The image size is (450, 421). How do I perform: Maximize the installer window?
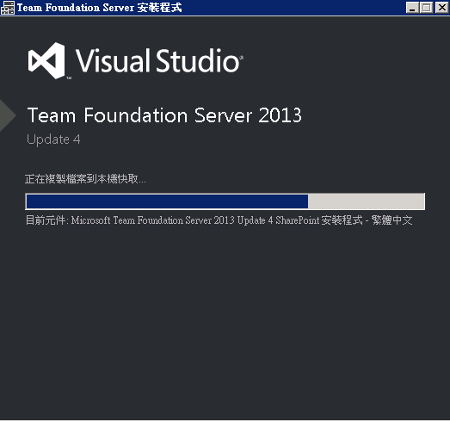click(427, 8)
